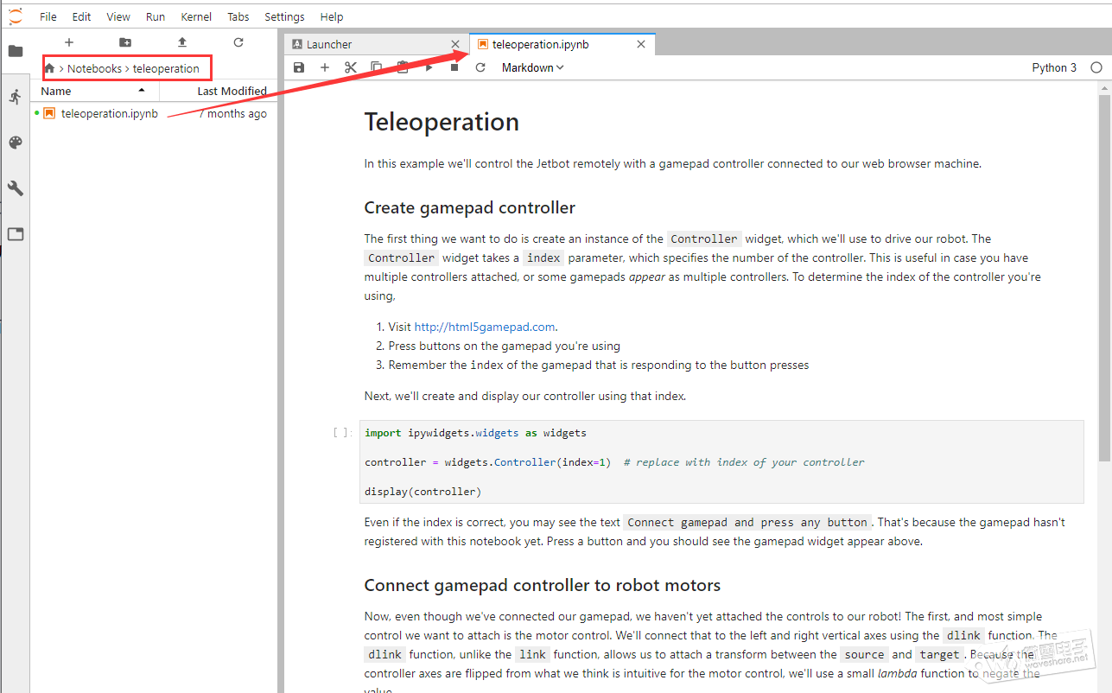
Task: Click the save notebook icon
Action: click(299, 67)
